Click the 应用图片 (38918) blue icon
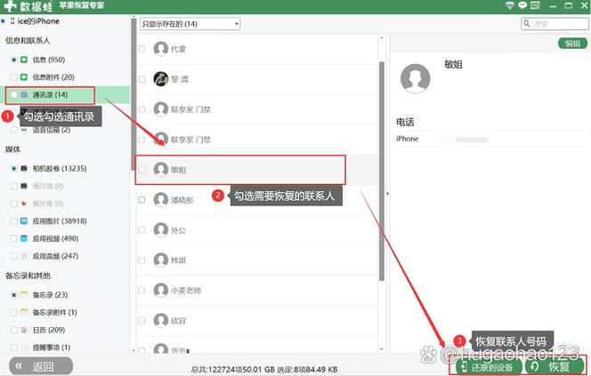The width and height of the screenshot is (591, 376). point(24,221)
